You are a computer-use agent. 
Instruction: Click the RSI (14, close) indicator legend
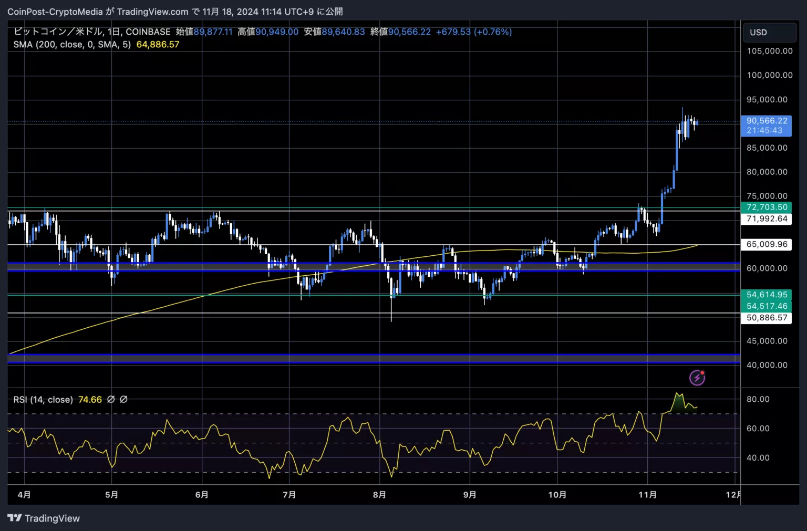(x=43, y=400)
